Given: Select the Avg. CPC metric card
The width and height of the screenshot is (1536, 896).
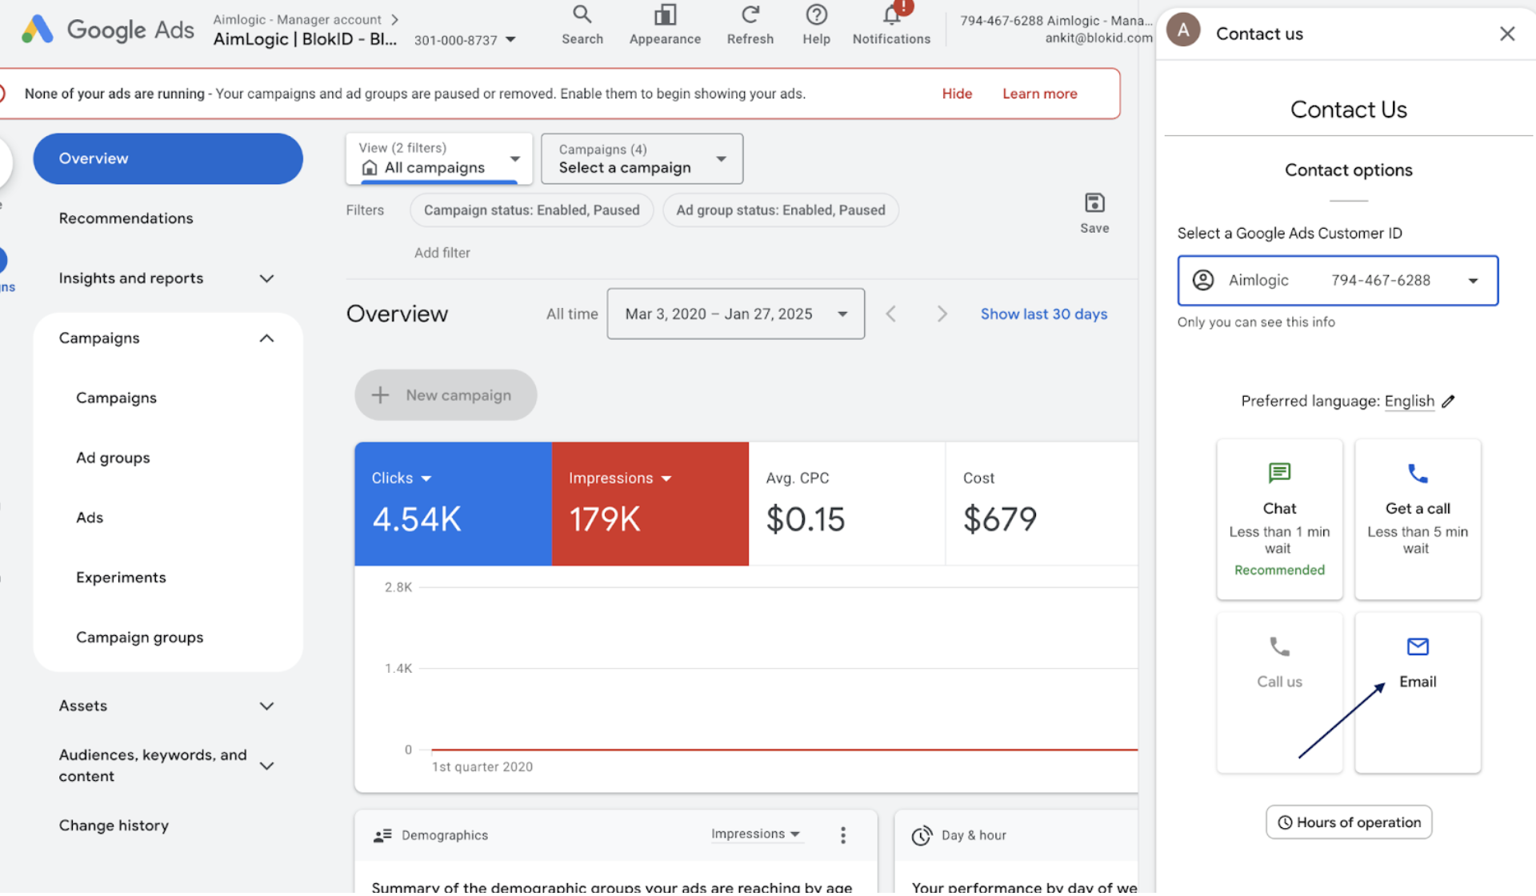Looking at the screenshot, I should [x=846, y=504].
